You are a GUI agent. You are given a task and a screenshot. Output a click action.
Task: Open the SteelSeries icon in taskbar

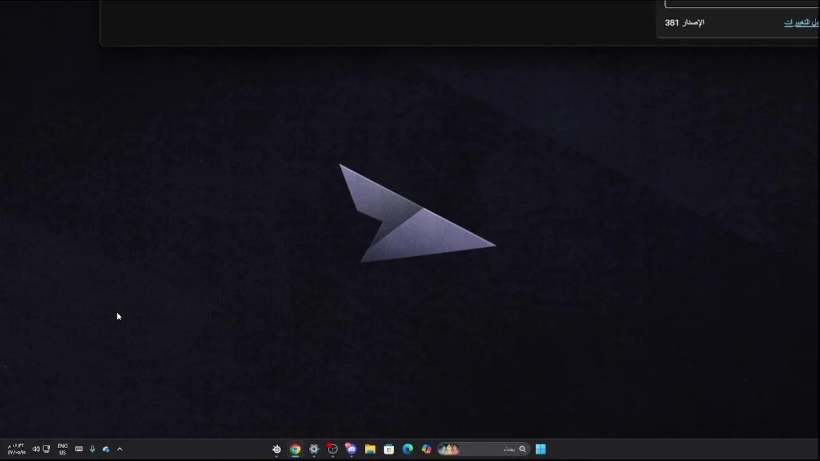(277, 449)
